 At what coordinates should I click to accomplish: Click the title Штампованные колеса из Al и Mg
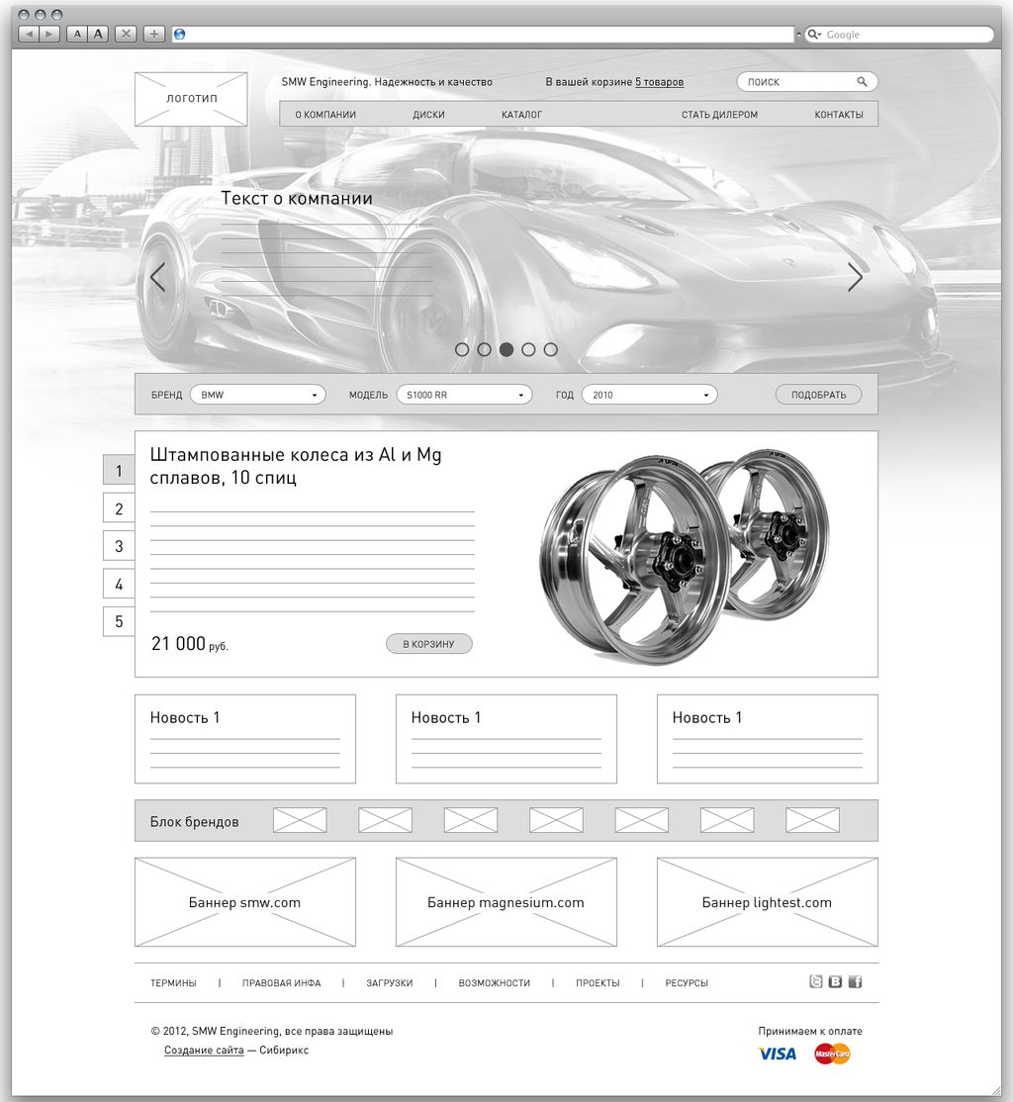tap(296, 466)
